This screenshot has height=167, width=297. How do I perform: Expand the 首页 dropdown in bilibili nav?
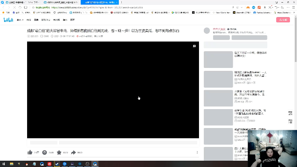[20, 20]
